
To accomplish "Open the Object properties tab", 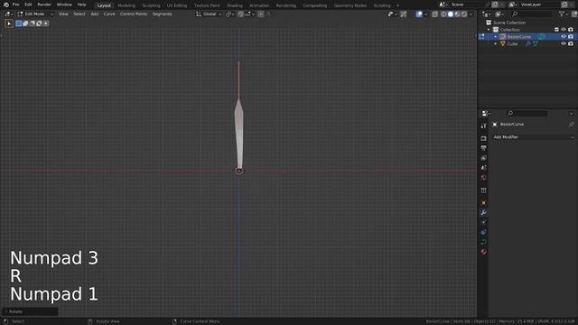I will (484, 202).
